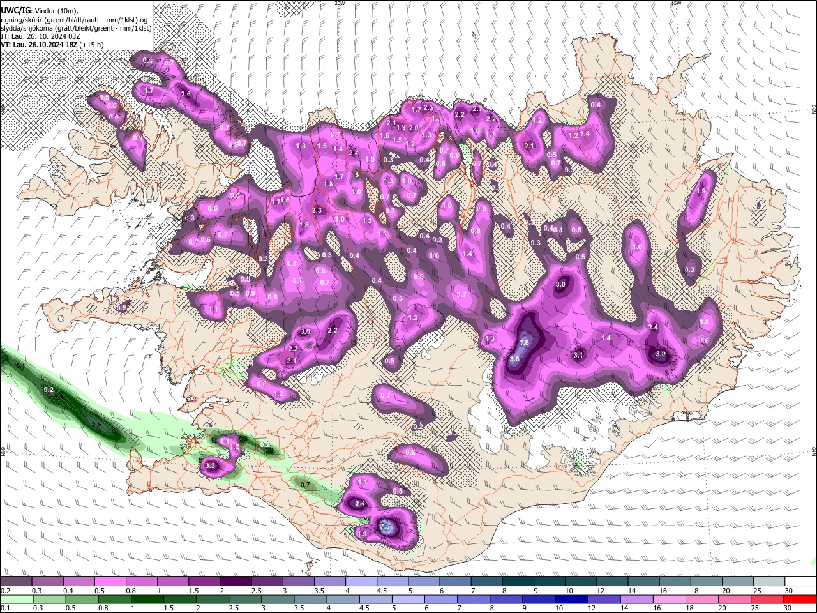Viewport: 817px width, 613px height.
Task: Click the 2.6 snowfall value on the map
Action: [186, 94]
